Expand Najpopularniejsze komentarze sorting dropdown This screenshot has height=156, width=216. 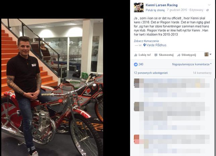(x=192, y=64)
